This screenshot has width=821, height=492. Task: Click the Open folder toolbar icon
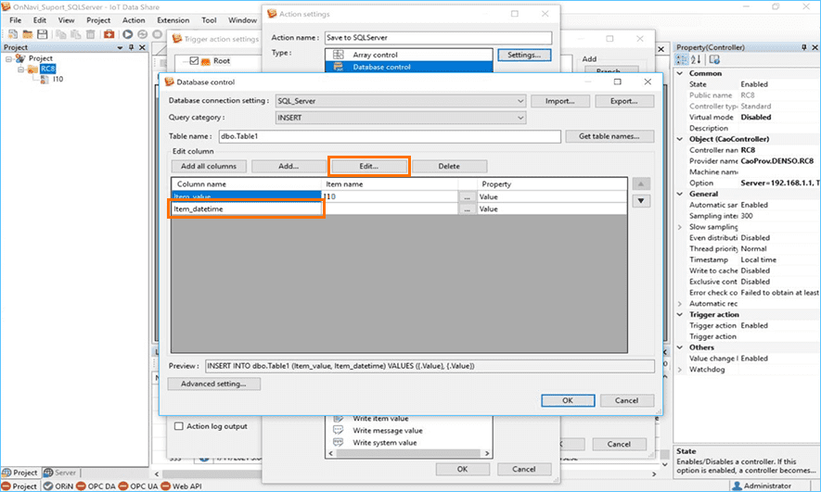coord(26,34)
